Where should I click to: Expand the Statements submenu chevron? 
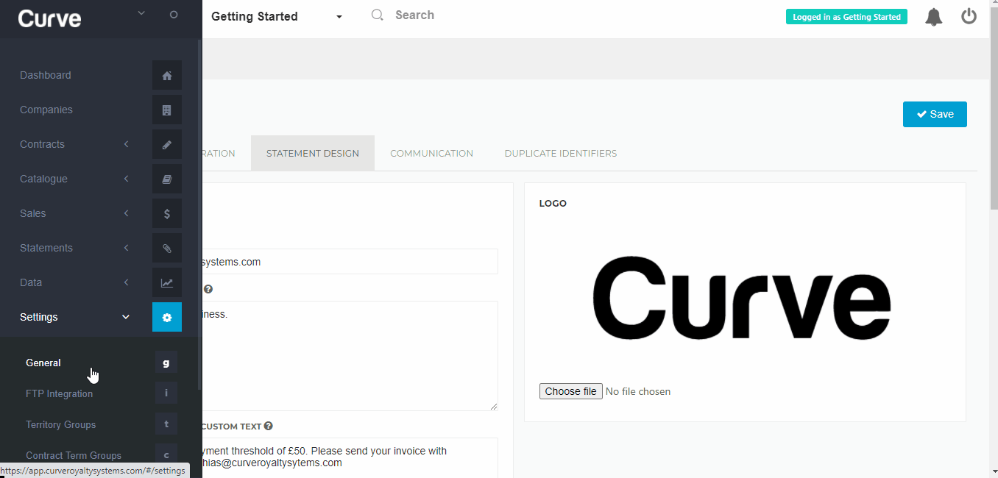coord(126,248)
